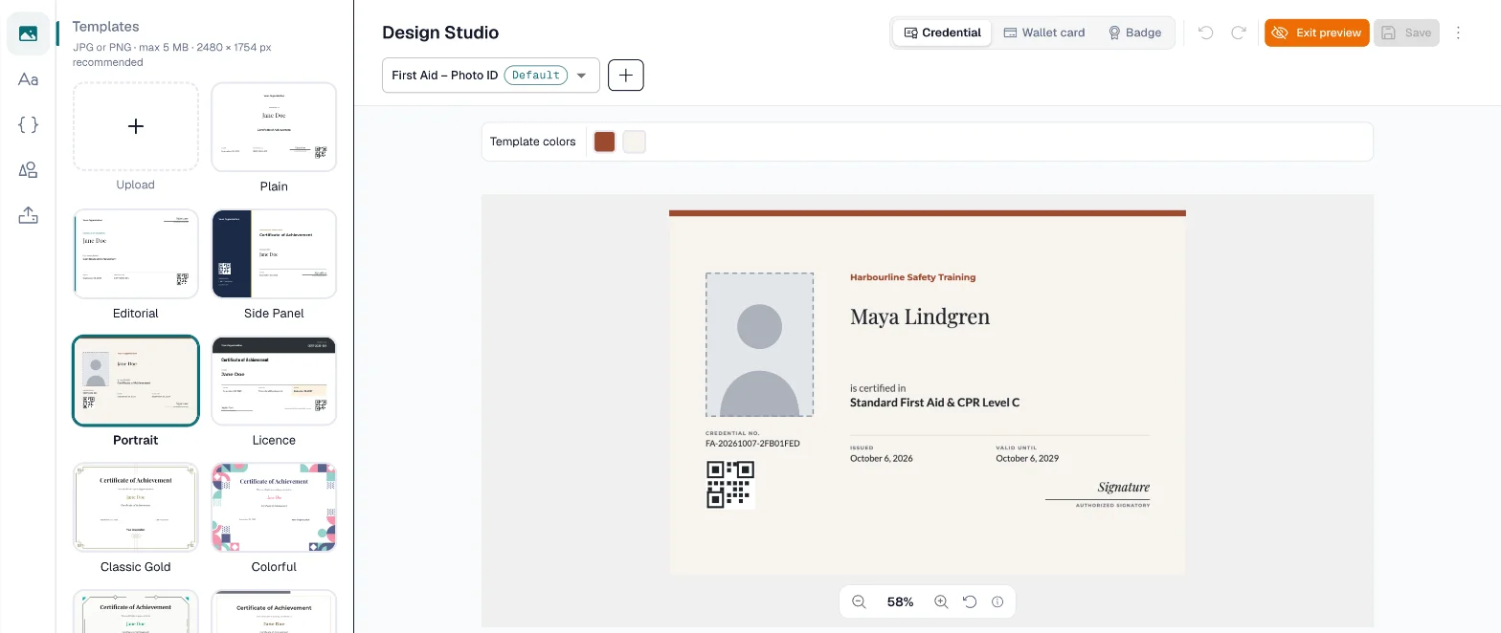This screenshot has width=1501, height=633.
Task: Click the valid until date October 6, 2029
Action: 1027,458
